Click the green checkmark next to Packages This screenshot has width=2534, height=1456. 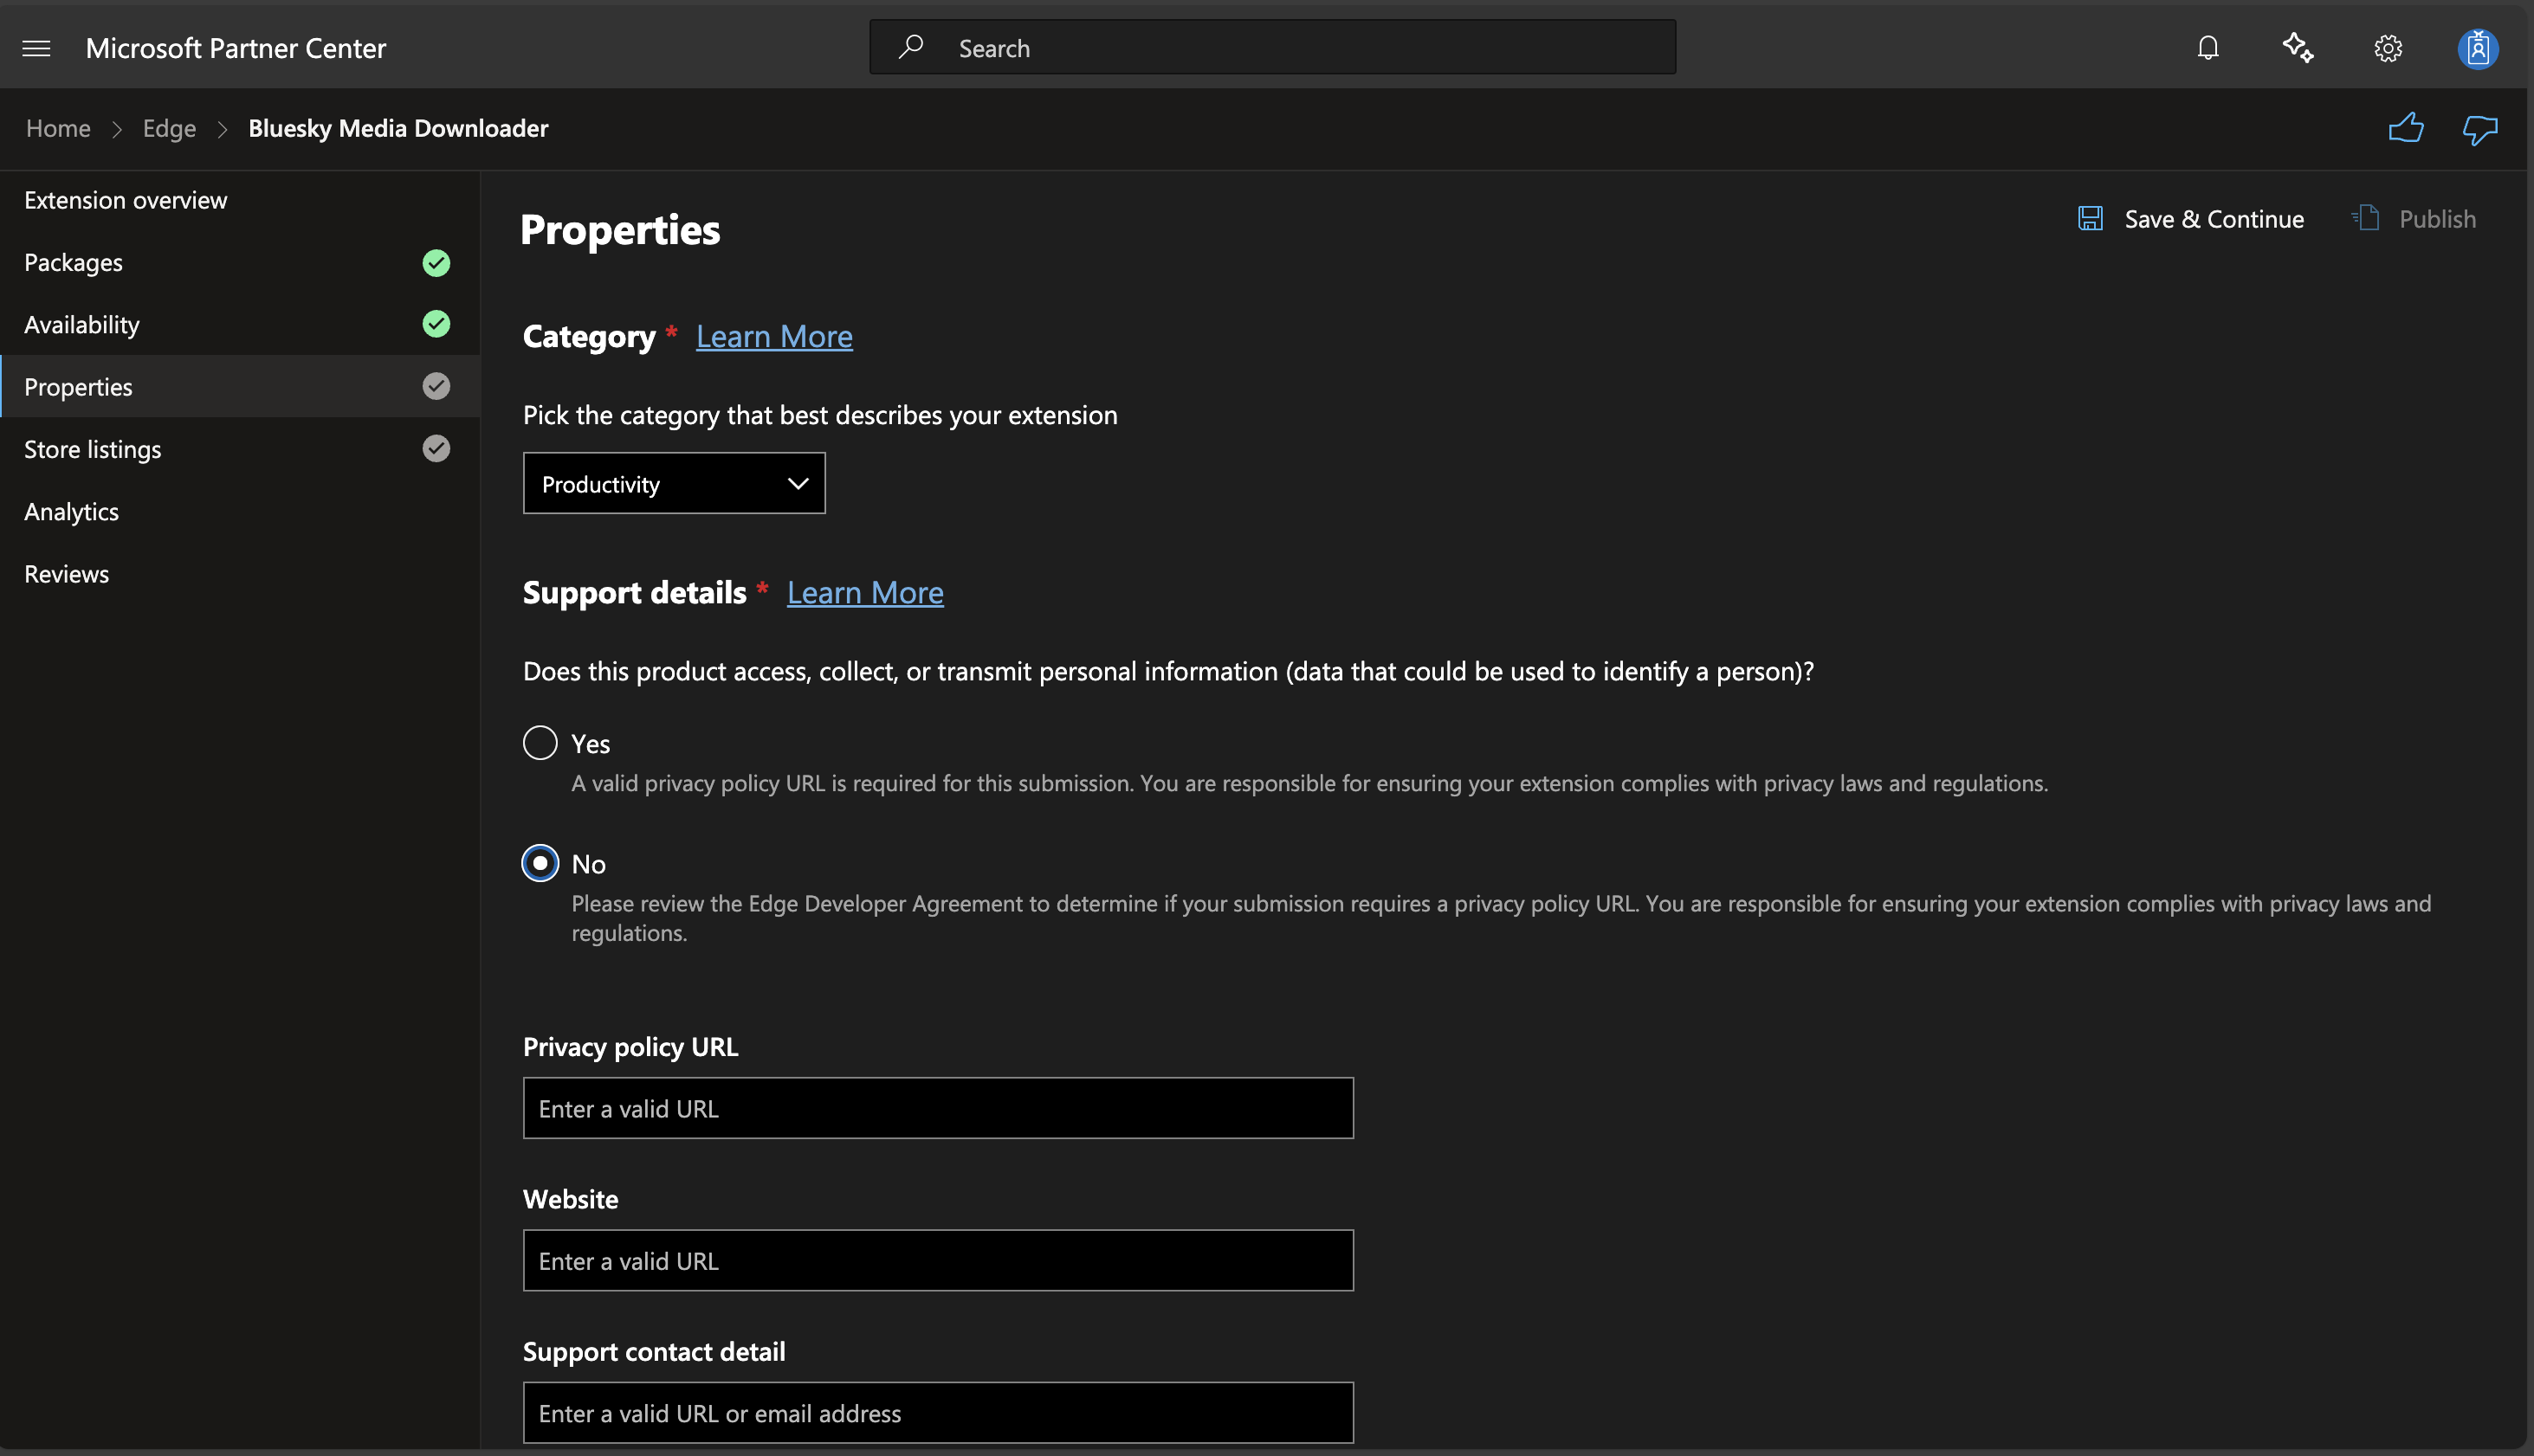[x=436, y=263]
